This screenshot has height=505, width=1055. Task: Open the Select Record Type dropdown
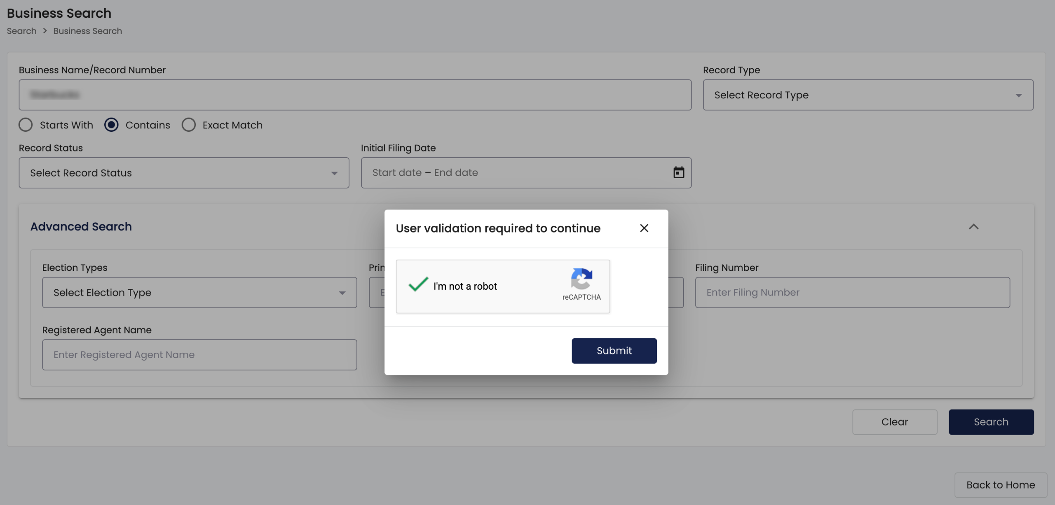868,95
